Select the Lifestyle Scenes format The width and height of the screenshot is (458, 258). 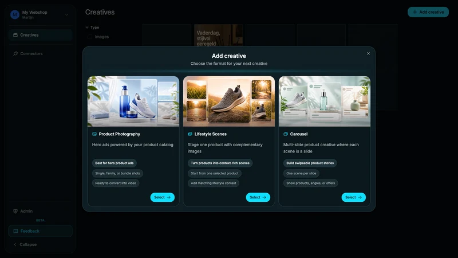(258, 197)
